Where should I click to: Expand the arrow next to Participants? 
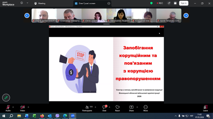(x=95, y=107)
